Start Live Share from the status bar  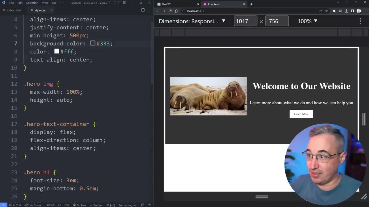[33, 205]
